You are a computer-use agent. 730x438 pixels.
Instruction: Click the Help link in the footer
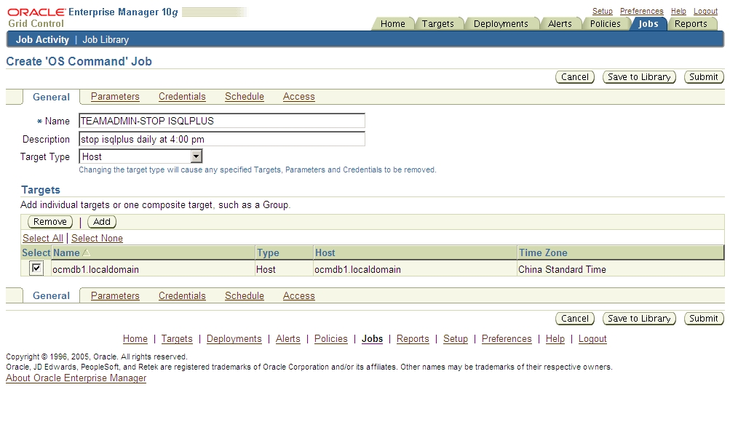[555, 339]
